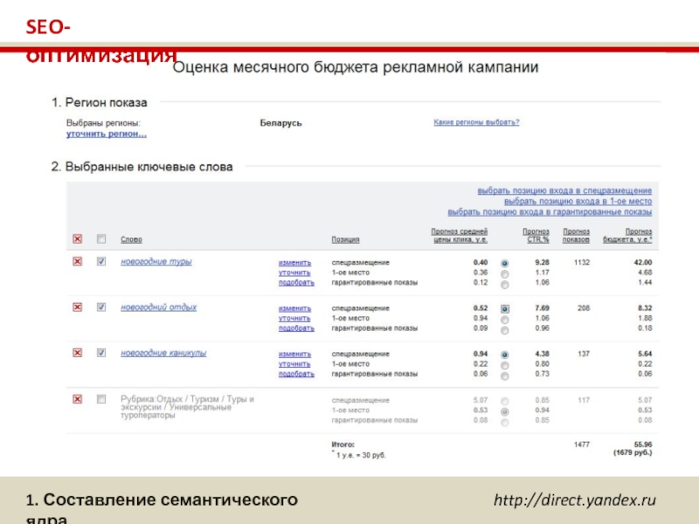Click CTR value 7.69 for 'новогодний отдых'
699x524 pixels.
[x=542, y=308]
